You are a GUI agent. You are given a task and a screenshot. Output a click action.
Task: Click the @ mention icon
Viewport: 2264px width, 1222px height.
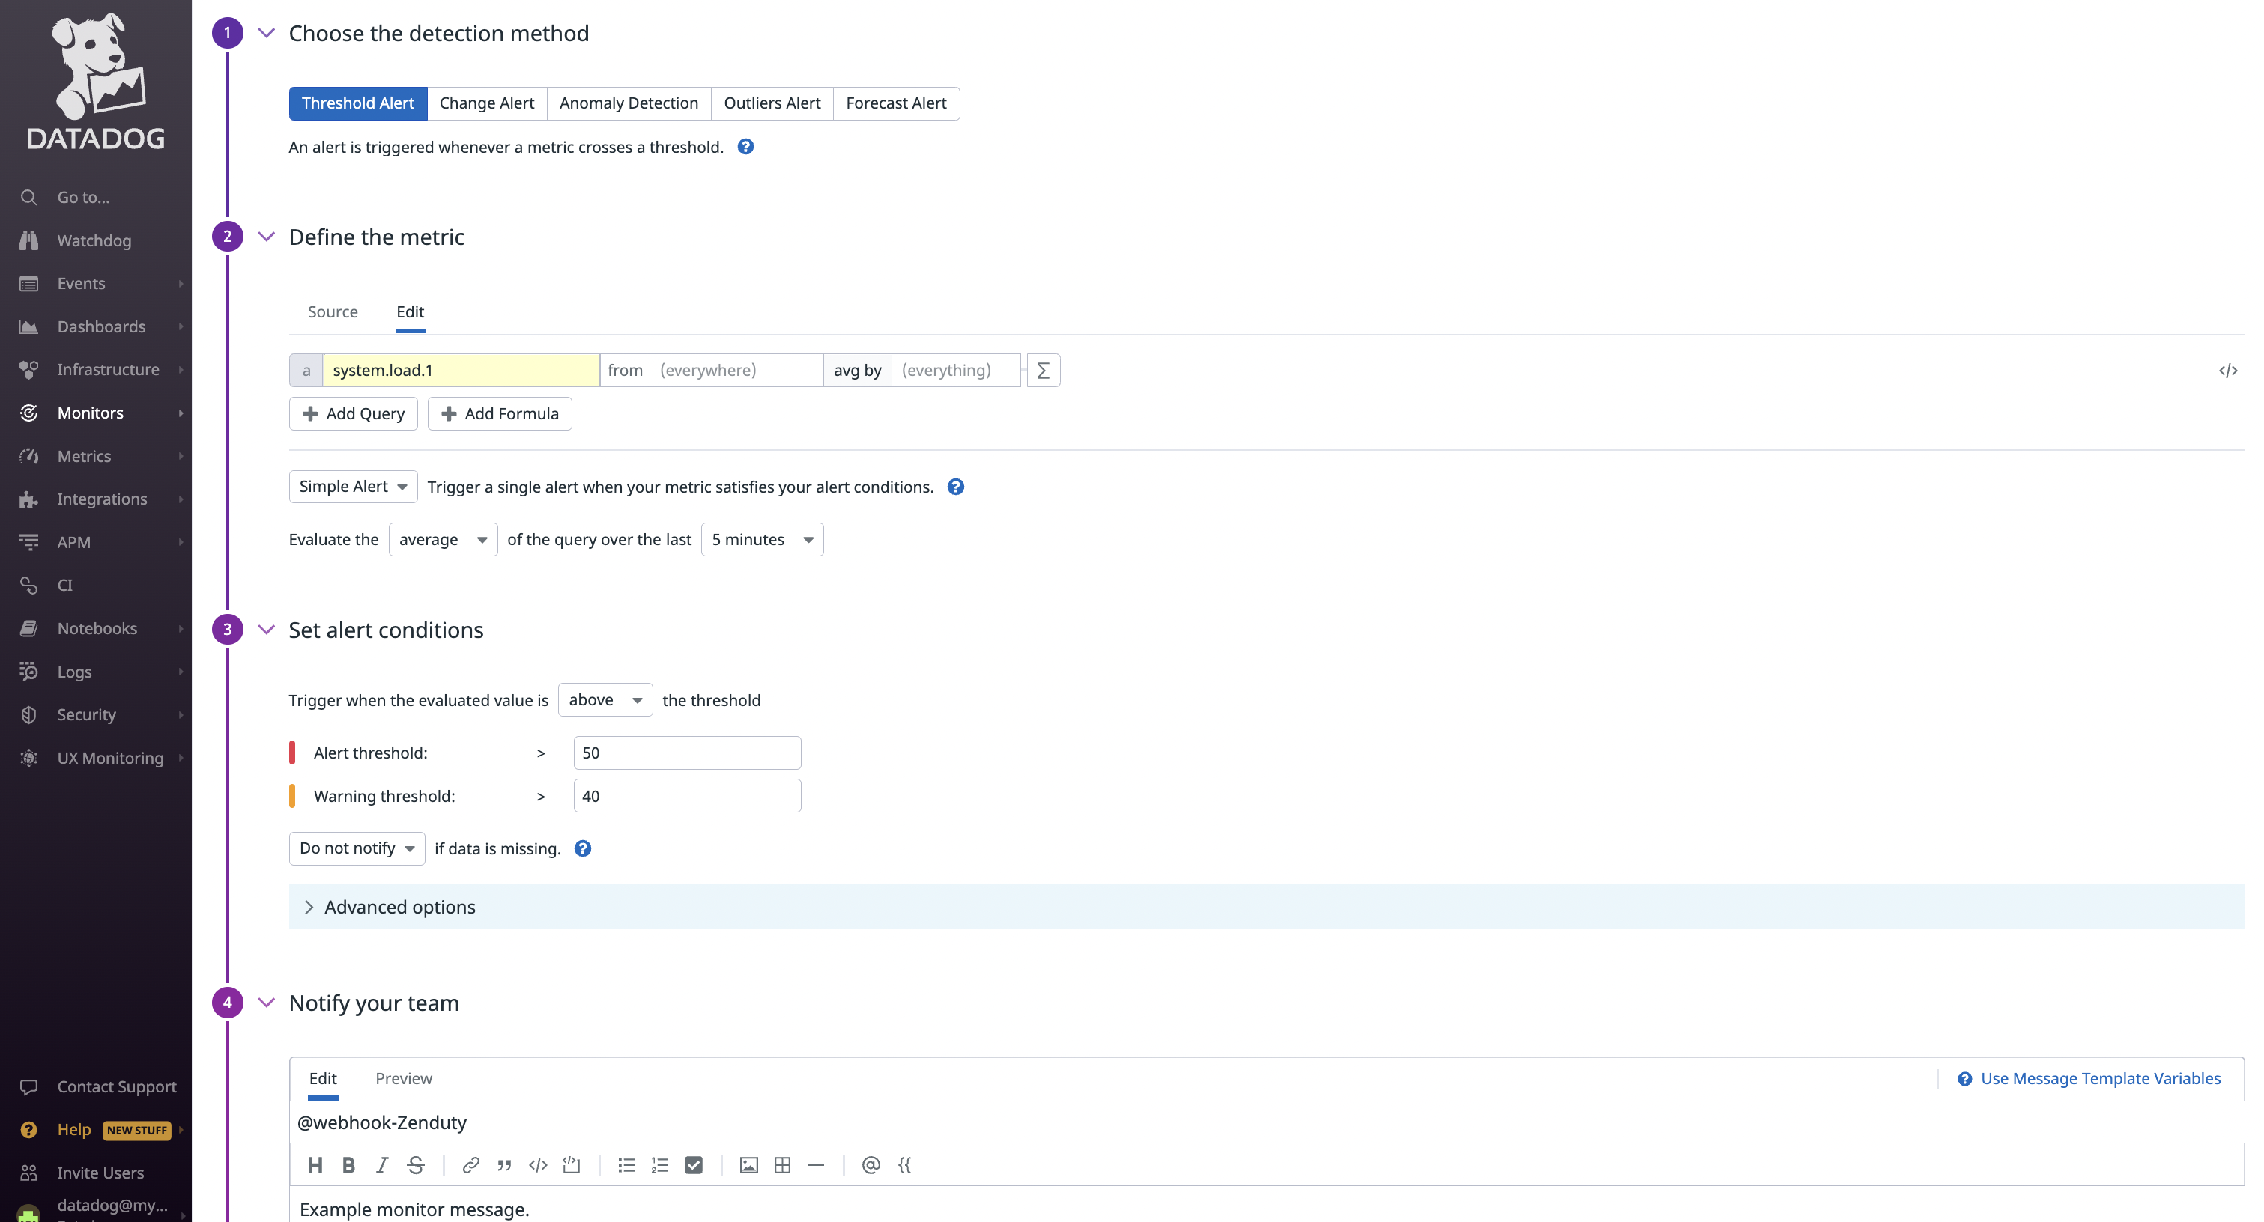pyautogui.click(x=870, y=1165)
